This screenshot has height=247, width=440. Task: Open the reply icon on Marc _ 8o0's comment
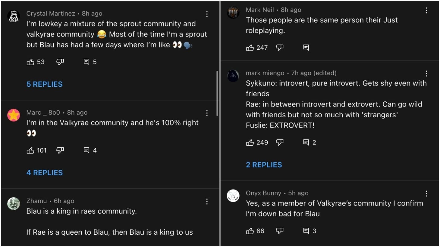click(86, 150)
